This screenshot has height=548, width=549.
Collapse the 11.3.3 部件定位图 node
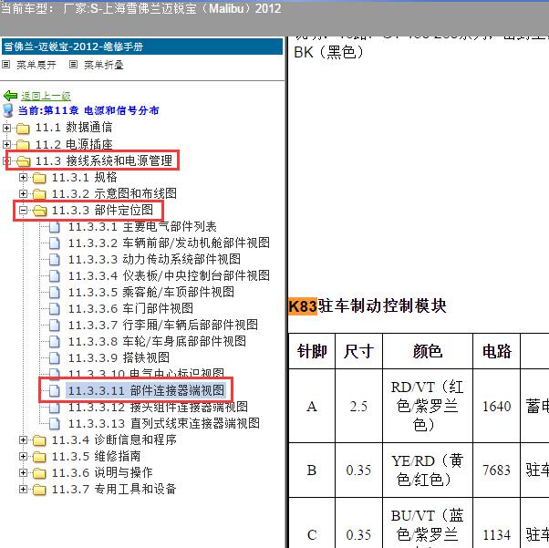point(23,211)
